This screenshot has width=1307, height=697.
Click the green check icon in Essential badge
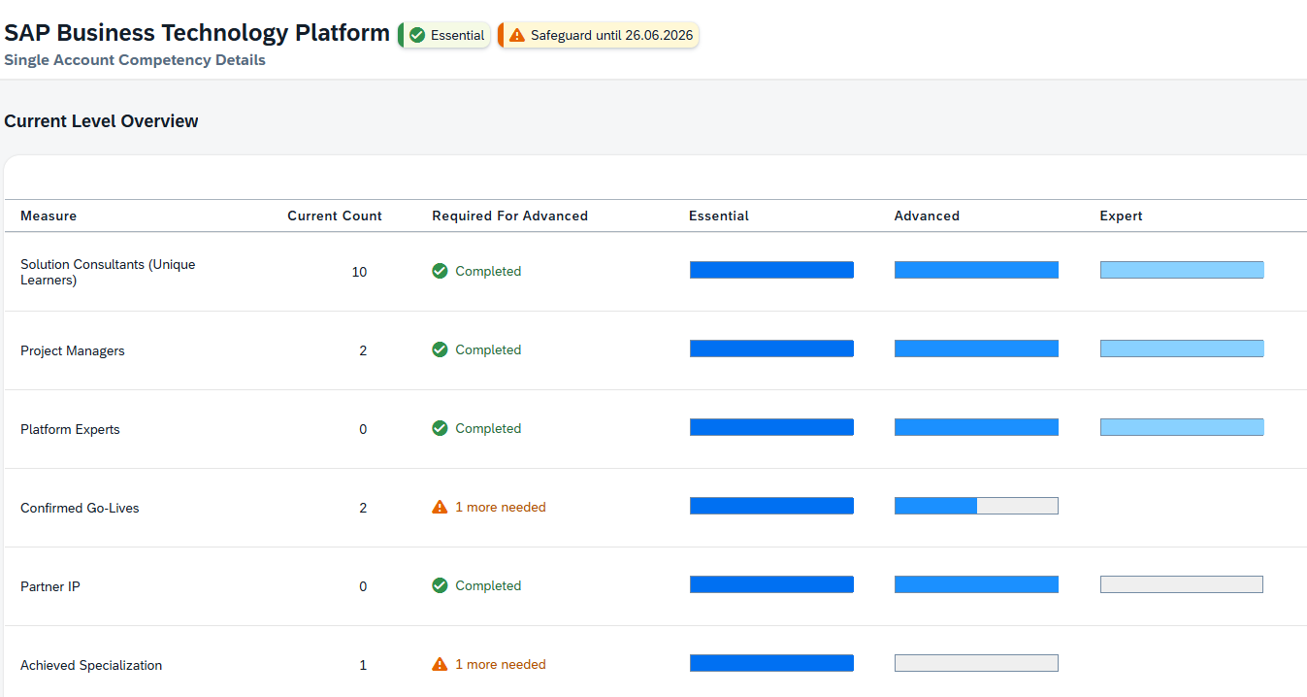tap(417, 36)
